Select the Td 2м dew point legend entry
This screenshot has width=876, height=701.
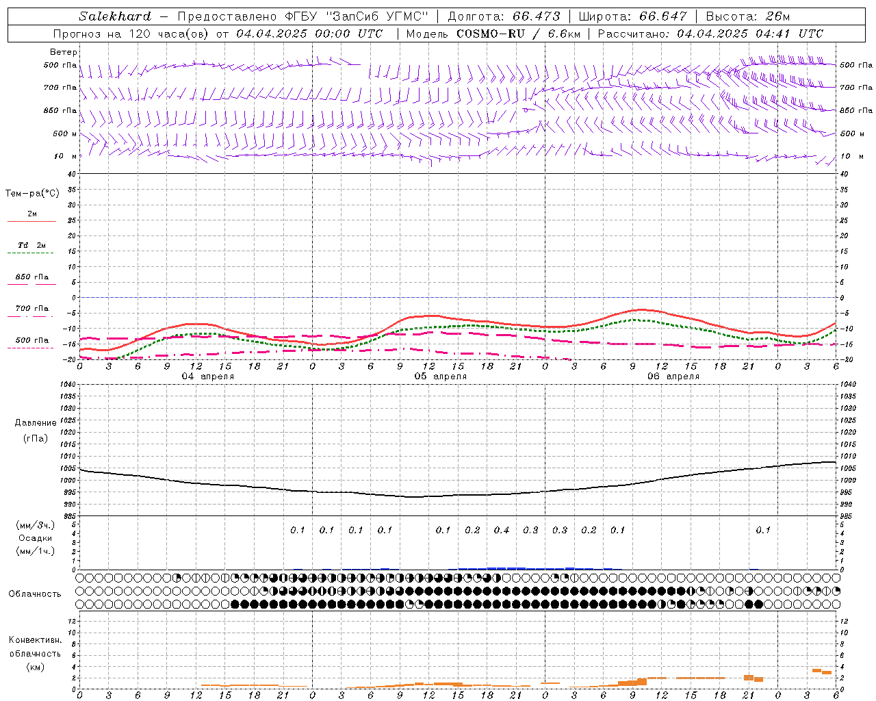[32, 245]
